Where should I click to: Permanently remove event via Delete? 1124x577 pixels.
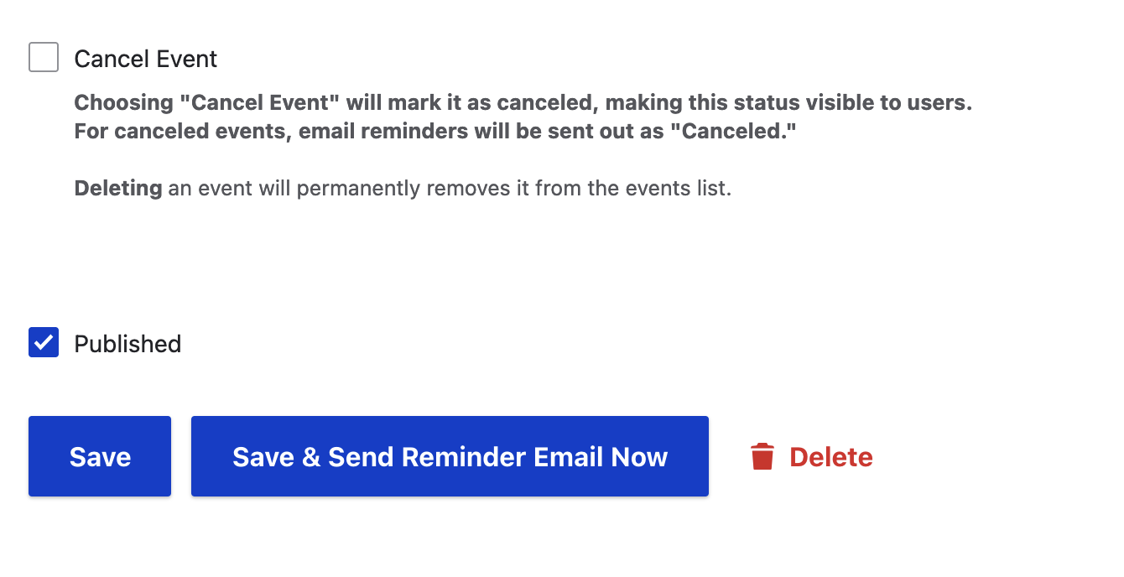[x=830, y=456]
